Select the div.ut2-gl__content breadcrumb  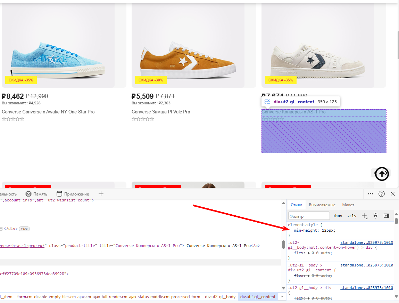tap(258, 297)
